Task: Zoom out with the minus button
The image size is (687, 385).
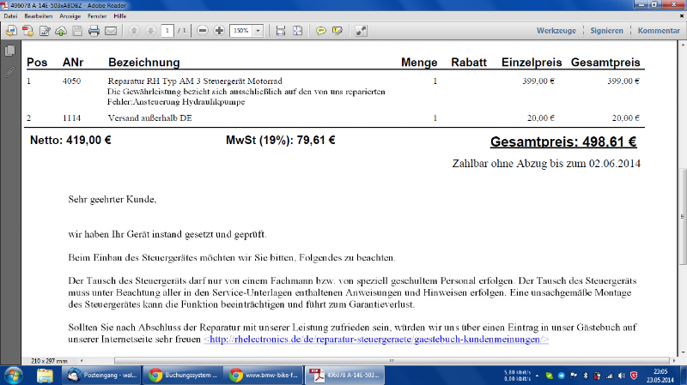Action: click(x=203, y=31)
